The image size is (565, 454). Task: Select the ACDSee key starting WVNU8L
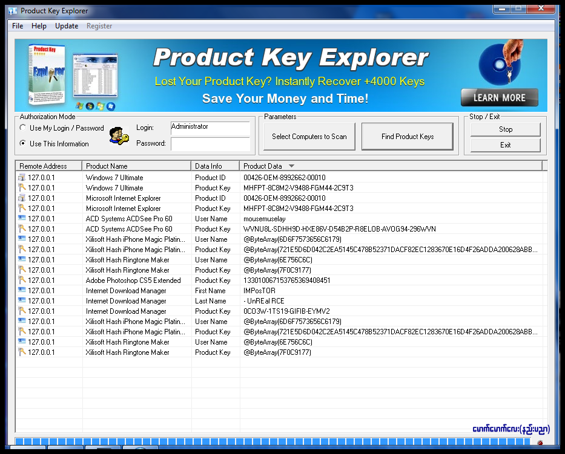pyautogui.click(x=340, y=229)
